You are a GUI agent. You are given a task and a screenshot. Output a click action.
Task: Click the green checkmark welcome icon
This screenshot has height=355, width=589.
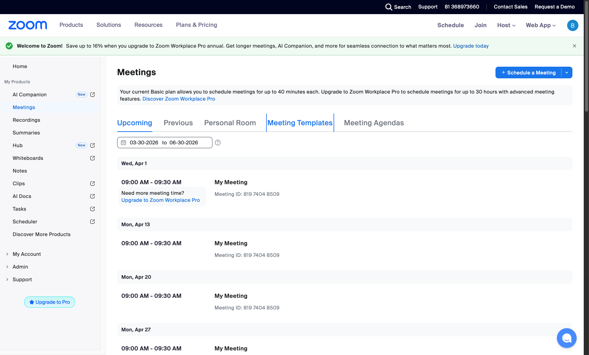point(9,46)
